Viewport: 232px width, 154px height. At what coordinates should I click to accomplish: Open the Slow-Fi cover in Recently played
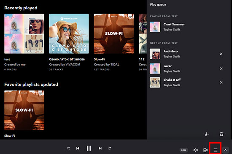pyautogui.click(x=114, y=34)
